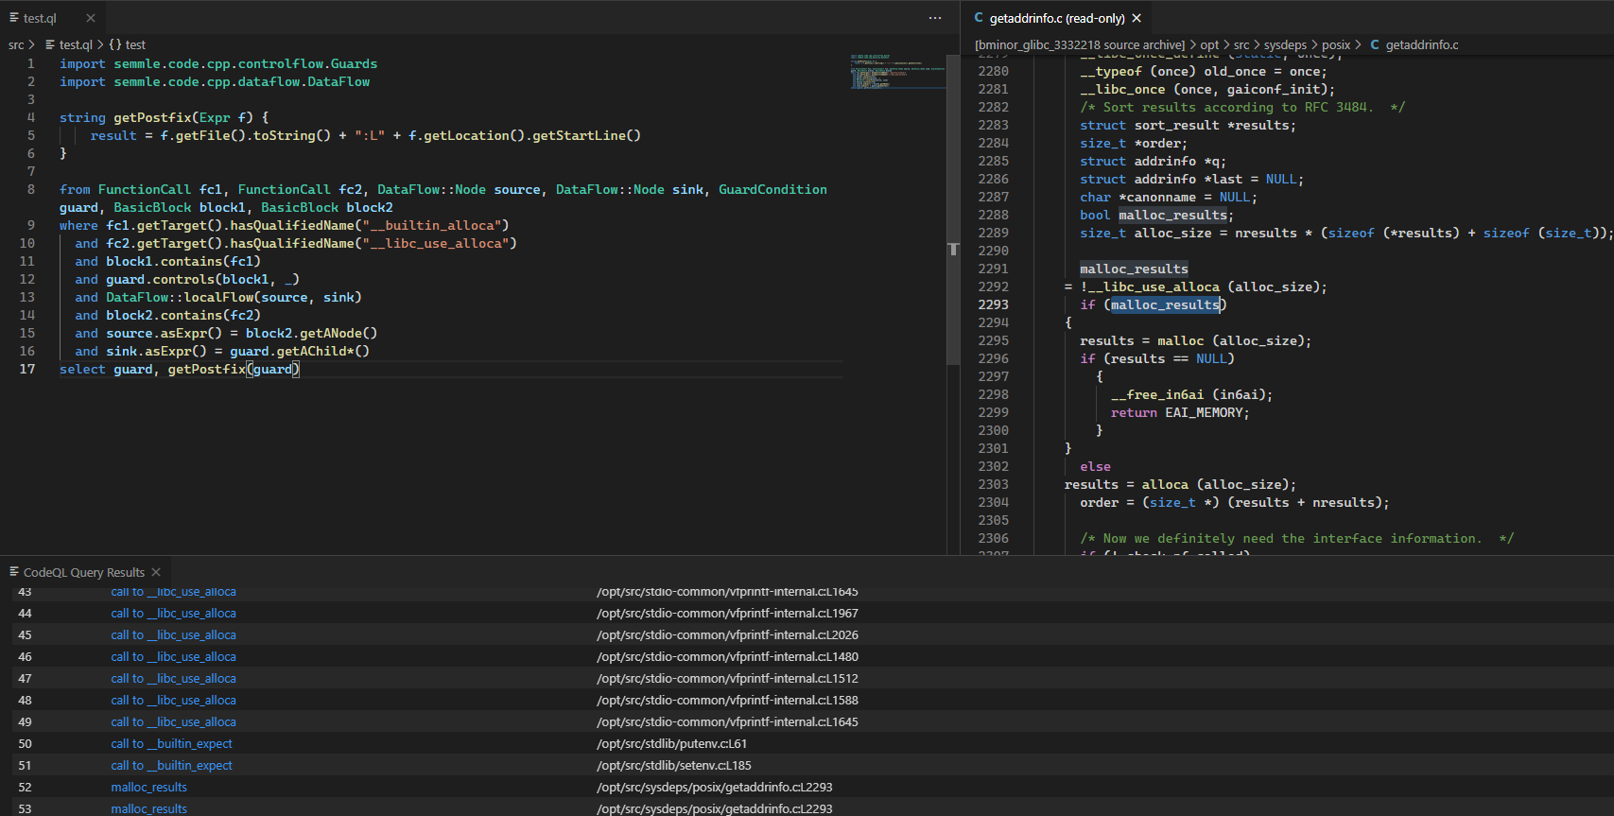Image resolution: width=1614 pixels, height=816 pixels.
Task: Click the test.ql file breadcrumb
Action: 75,44
